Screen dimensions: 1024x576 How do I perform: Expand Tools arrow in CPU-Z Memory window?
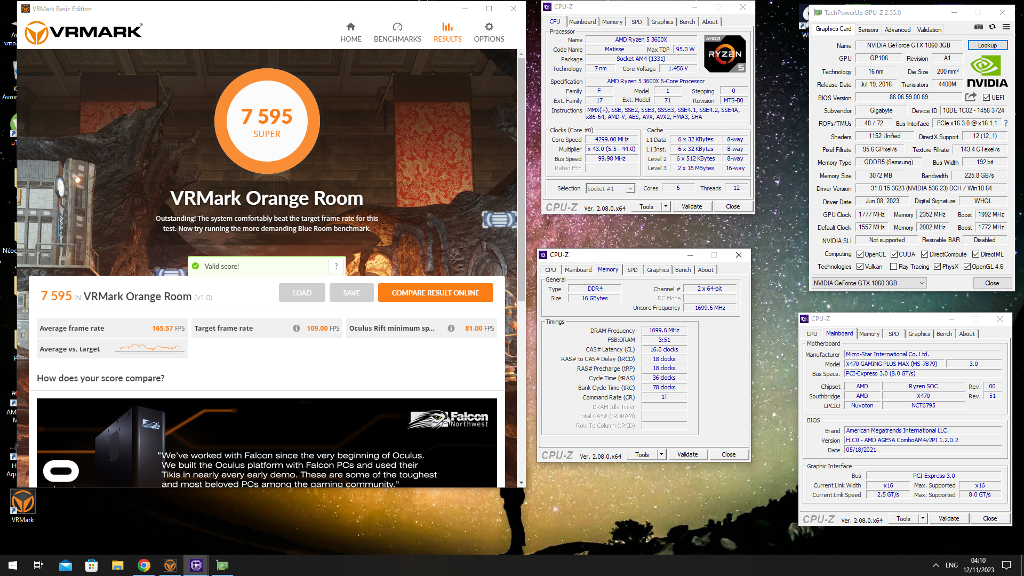tap(661, 454)
